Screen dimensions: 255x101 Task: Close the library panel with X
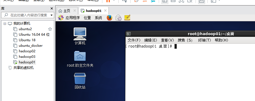tap(52, 9)
